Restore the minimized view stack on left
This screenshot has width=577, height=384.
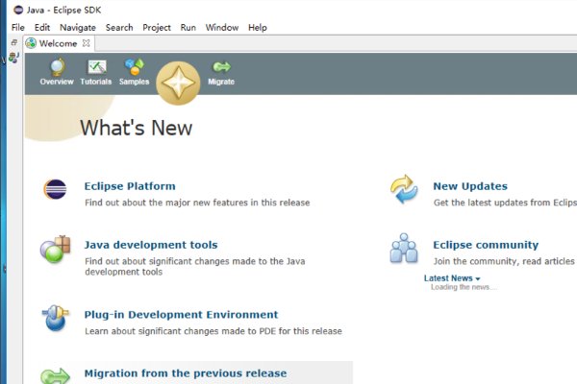13,43
